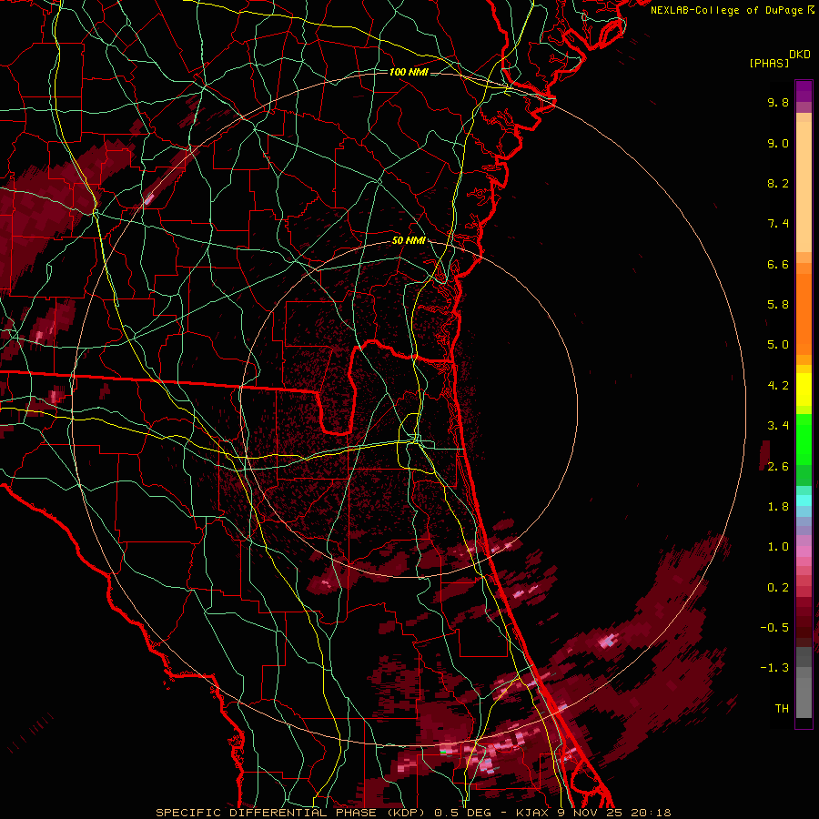This screenshot has height=819, width=819.
Task: Click the "8.2" scale value
Action: [778, 184]
